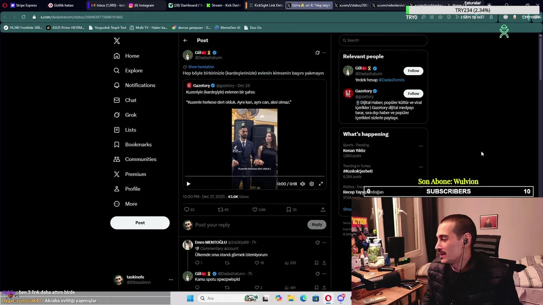Click the X Search field
543x305 pixels.
pos(383,40)
